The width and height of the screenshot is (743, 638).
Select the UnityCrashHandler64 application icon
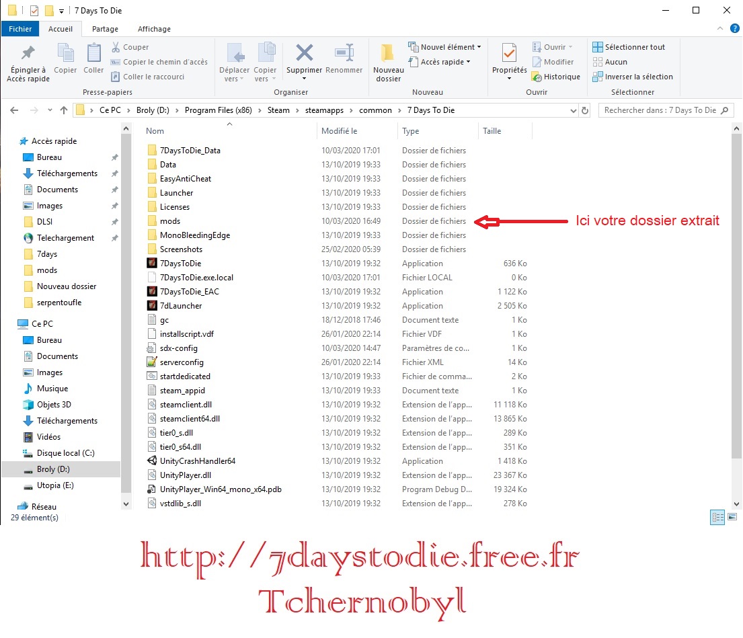click(x=152, y=461)
